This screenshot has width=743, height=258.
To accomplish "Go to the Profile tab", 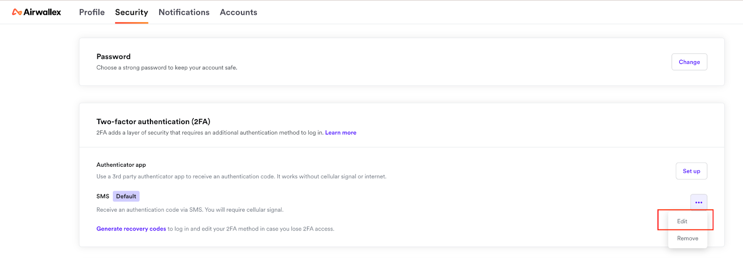I will 92,12.
